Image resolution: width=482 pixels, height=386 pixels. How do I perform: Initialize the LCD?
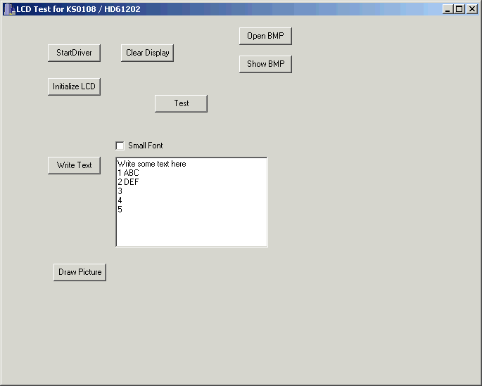(74, 86)
